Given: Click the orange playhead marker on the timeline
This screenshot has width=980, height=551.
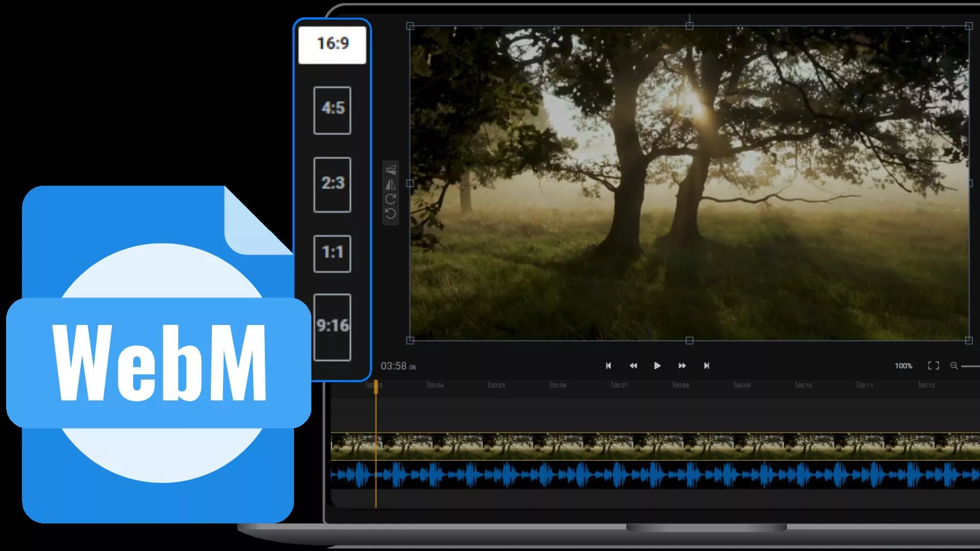Looking at the screenshot, I should coord(376,387).
